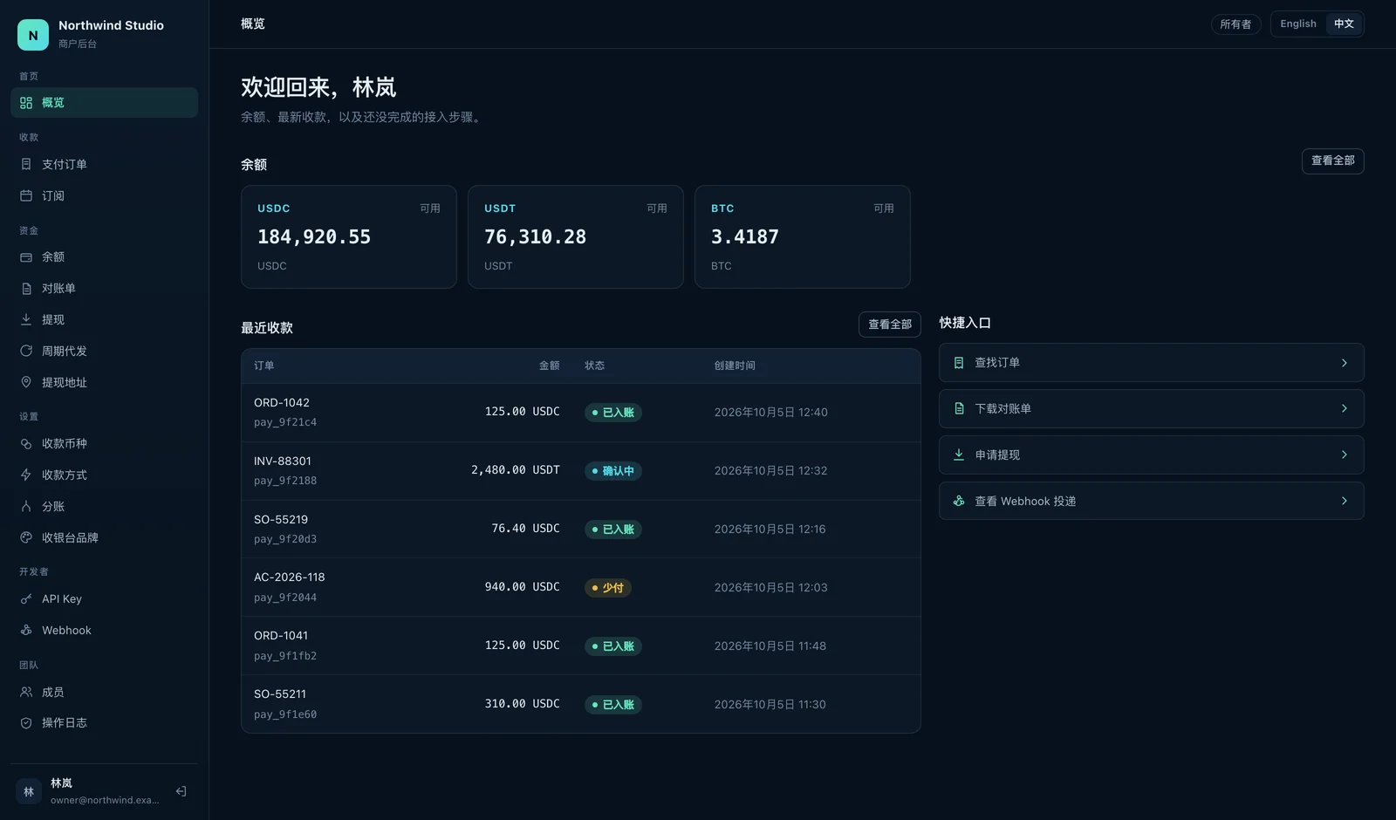1396x820 pixels.
Task: Open the 下载对账单 quick link label
Action: (x=1003, y=409)
